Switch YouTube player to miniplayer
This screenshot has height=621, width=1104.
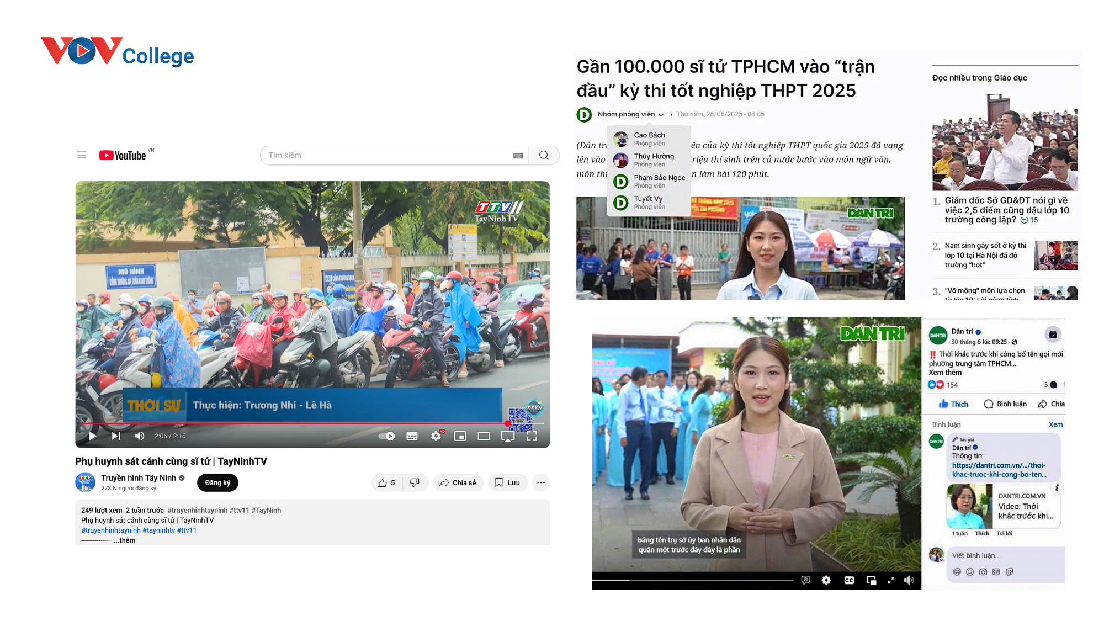[460, 436]
